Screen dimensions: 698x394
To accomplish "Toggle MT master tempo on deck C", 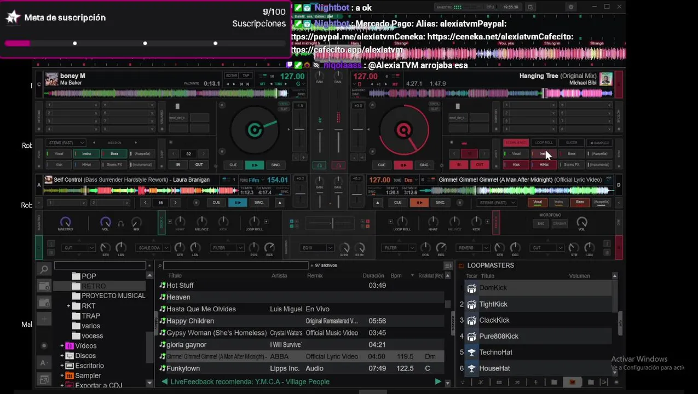I will [x=263, y=84].
